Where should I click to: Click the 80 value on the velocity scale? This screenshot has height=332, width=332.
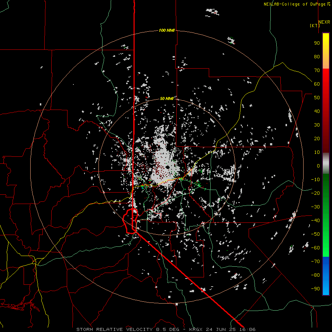[317, 57]
